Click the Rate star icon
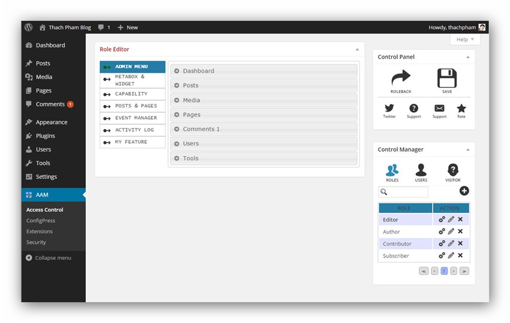Screen dimensions: 510x323 point(461,108)
